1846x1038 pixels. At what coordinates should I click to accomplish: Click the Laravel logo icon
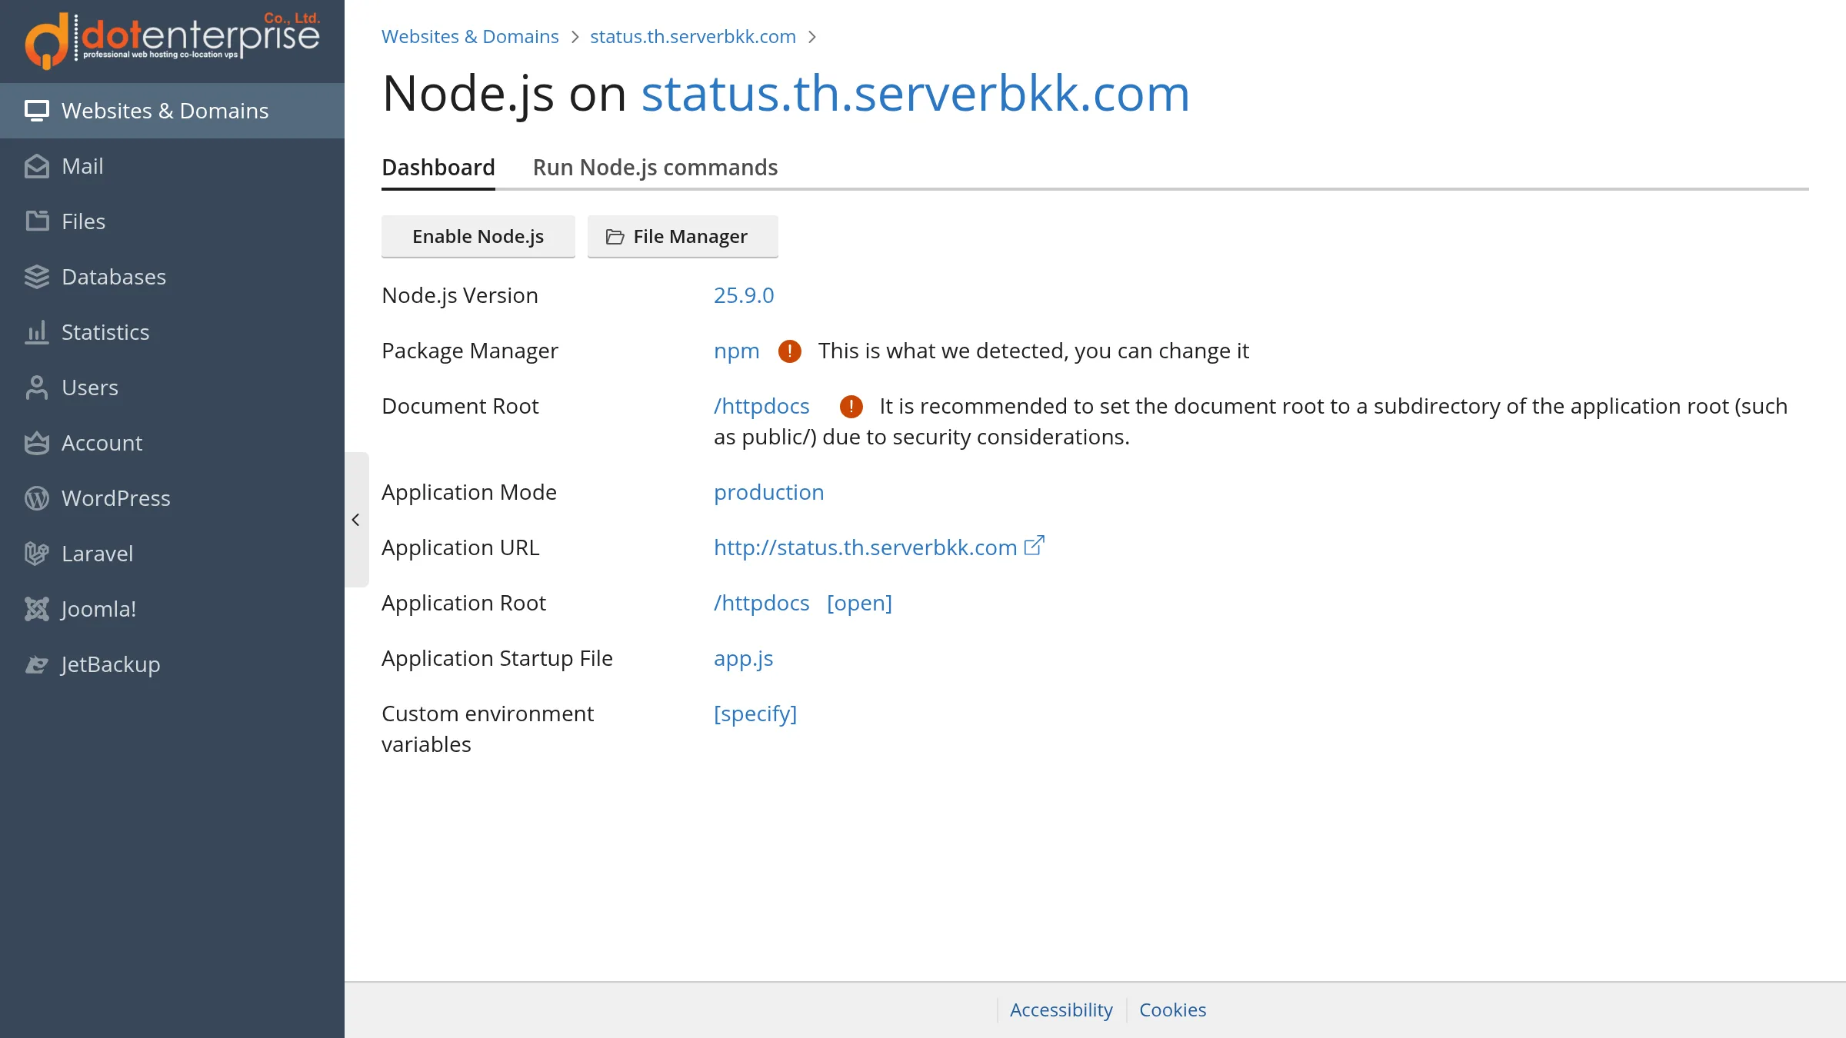pos(37,554)
